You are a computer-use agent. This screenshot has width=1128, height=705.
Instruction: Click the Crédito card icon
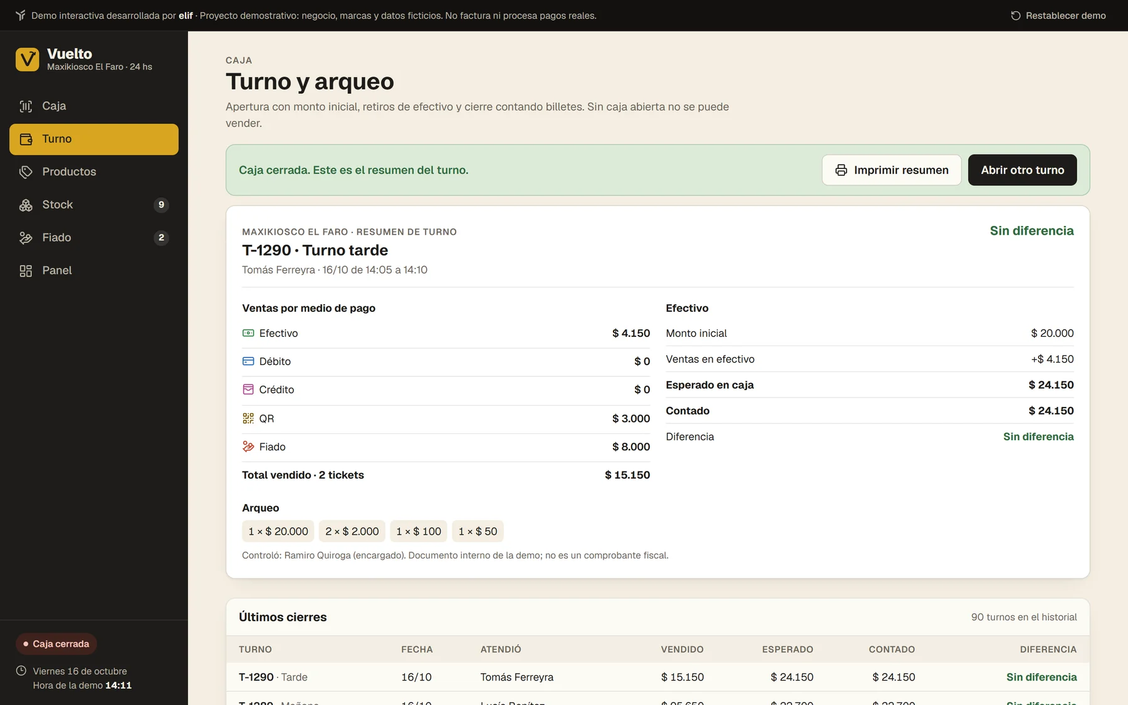[248, 389]
